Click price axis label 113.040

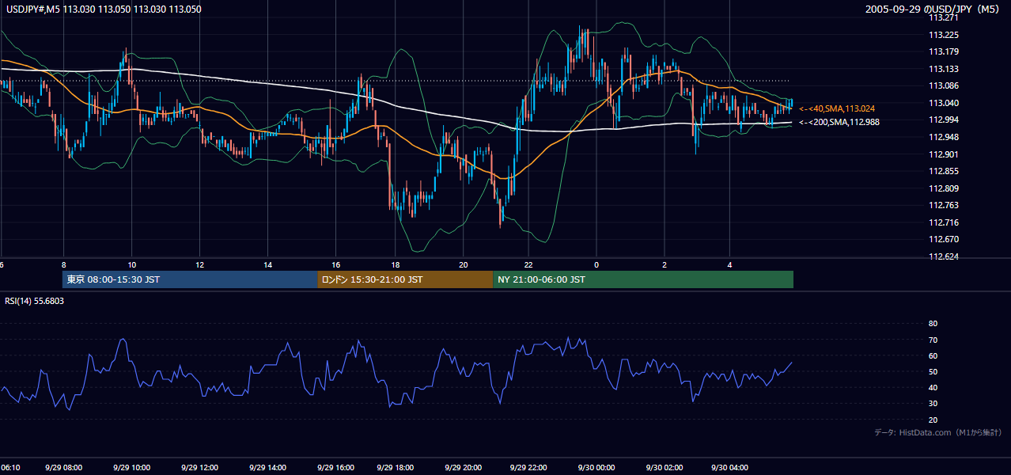[x=943, y=103]
